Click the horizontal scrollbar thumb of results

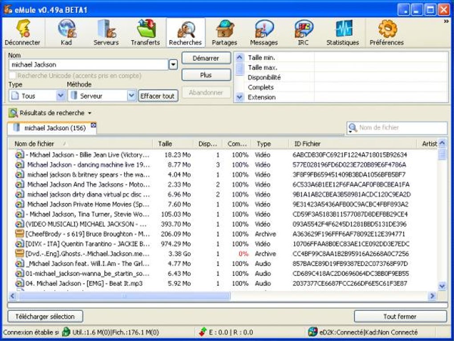(x=124, y=296)
